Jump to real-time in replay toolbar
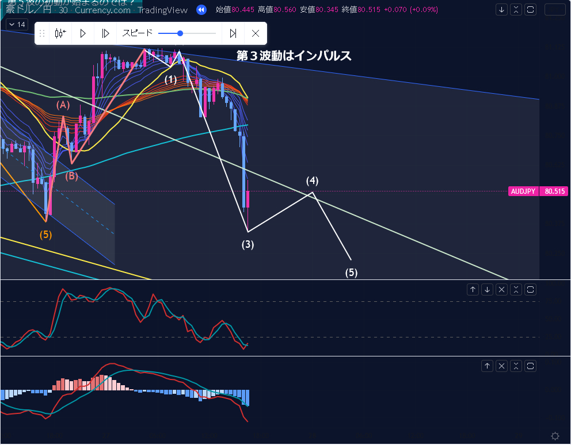Viewport: 571px width, 445px height. (x=233, y=33)
